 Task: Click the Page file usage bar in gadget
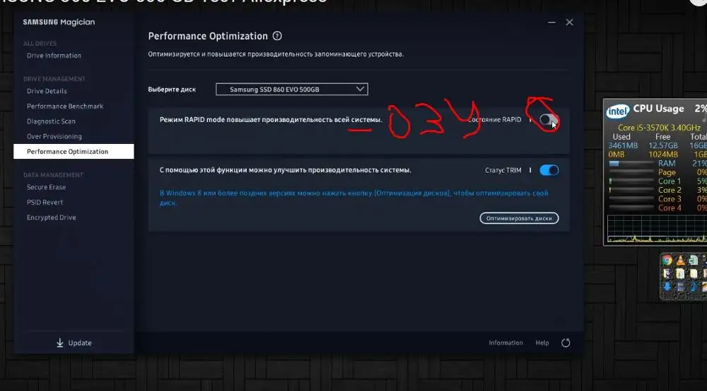631,172
